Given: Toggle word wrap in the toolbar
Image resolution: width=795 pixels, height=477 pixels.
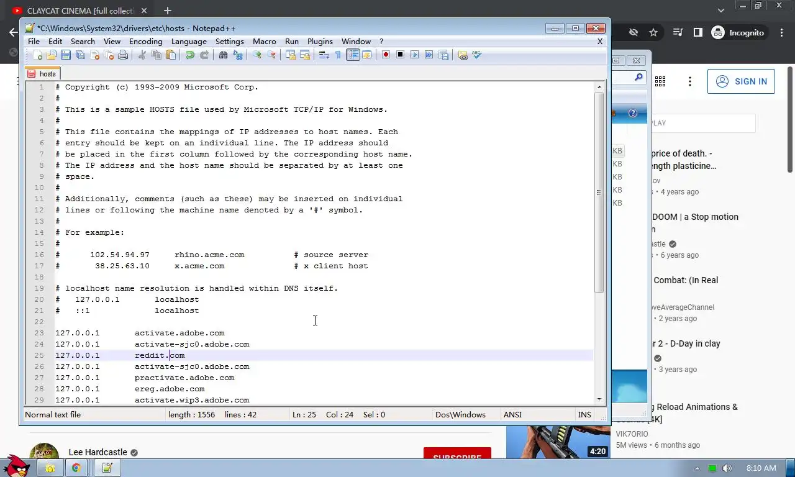Looking at the screenshot, I should click(x=324, y=55).
